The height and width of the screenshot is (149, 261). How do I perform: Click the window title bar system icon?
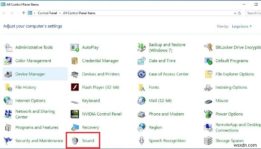pyautogui.click(x=3, y=4)
